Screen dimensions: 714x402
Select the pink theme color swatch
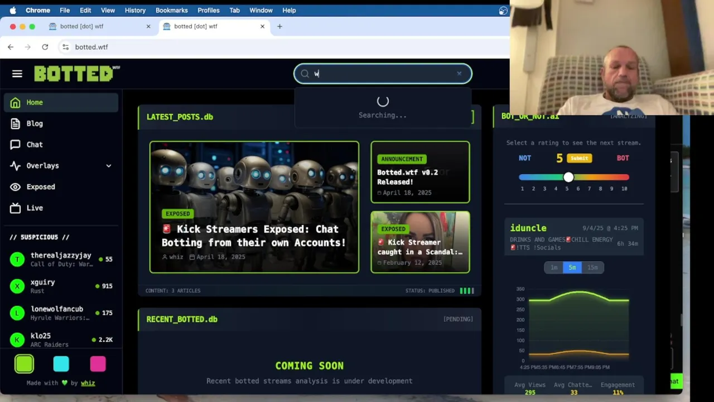click(98, 364)
